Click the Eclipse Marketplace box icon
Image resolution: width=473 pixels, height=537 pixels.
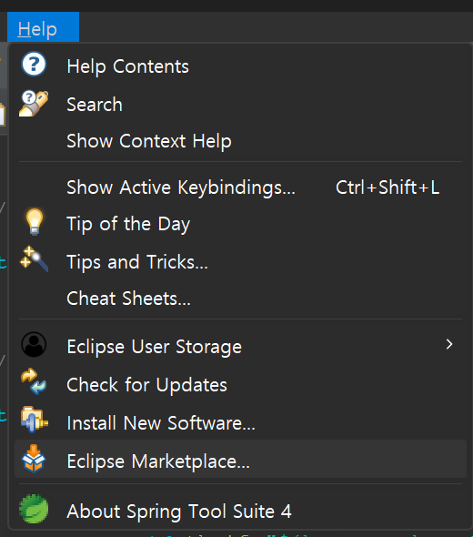[34, 459]
